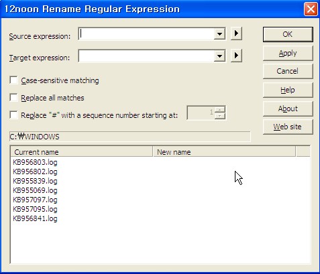Click the C:\WINDOWS folder path field
Viewport: 320px width, 274px height.
pyautogui.click(x=130, y=137)
